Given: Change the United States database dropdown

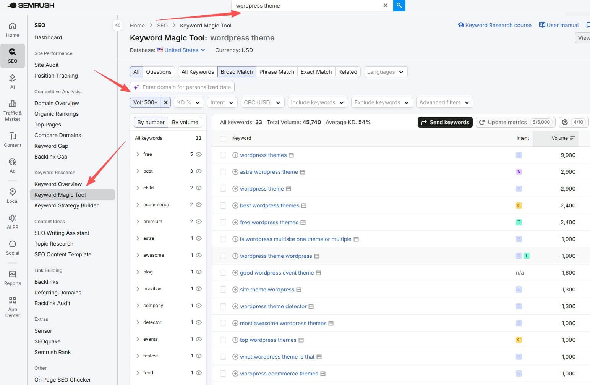Looking at the screenshot, I should pos(182,50).
